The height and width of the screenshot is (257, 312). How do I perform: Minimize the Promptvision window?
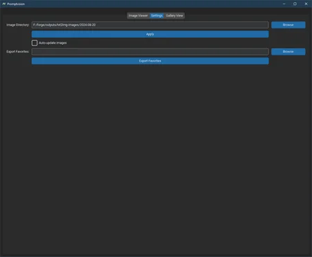pos(284,4)
